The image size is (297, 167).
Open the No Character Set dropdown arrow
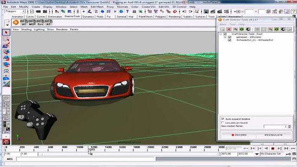click(x=257, y=154)
